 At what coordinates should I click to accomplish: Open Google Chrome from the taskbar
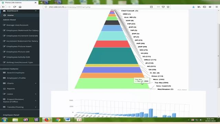click(x=58, y=120)
